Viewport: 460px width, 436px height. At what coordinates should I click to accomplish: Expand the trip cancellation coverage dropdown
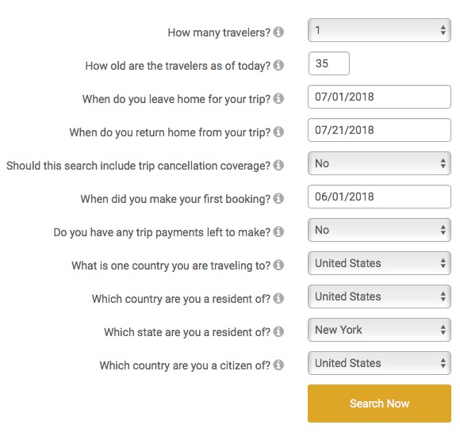tap(379, 163)
